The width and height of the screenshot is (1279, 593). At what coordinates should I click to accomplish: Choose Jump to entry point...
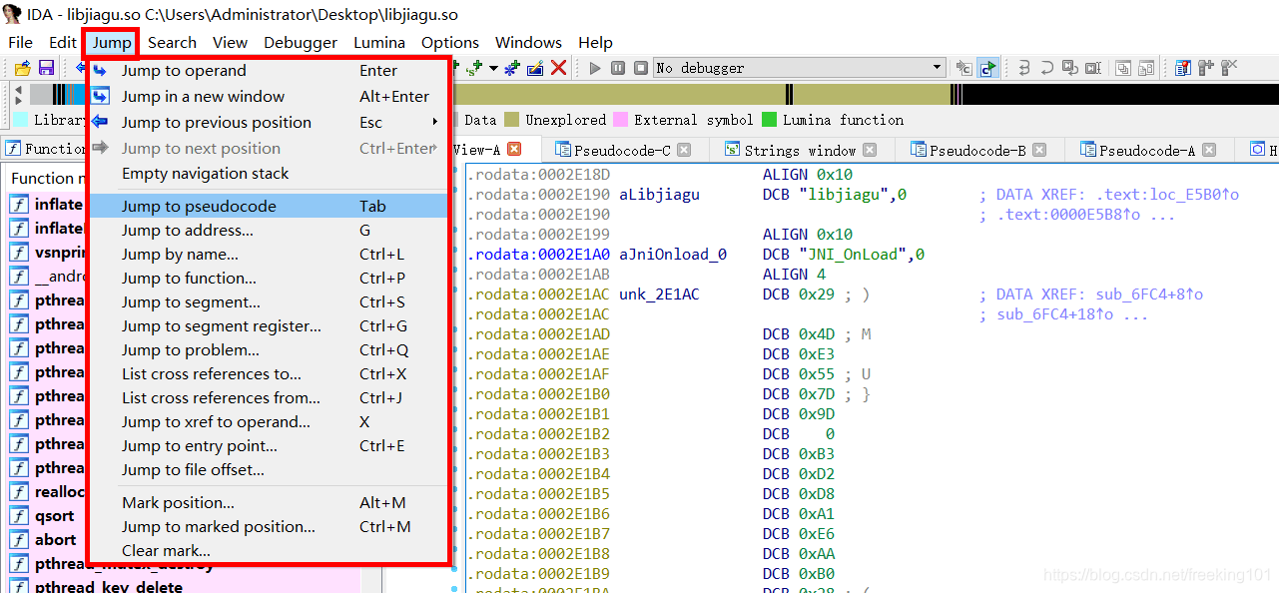[268, 445]
